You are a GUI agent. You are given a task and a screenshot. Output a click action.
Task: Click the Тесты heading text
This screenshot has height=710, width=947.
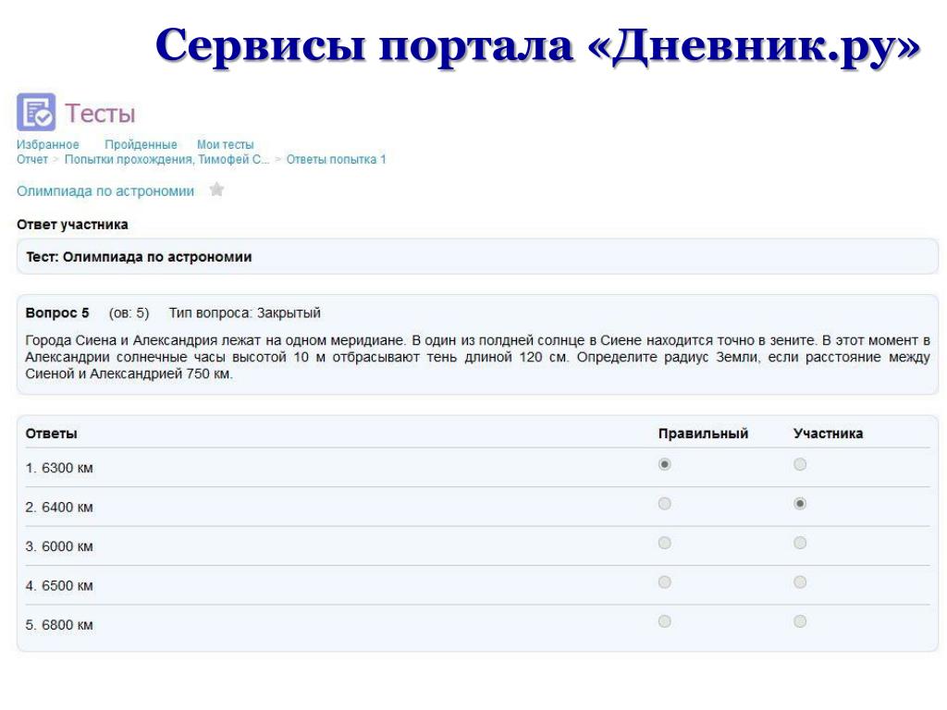(100, 114)
